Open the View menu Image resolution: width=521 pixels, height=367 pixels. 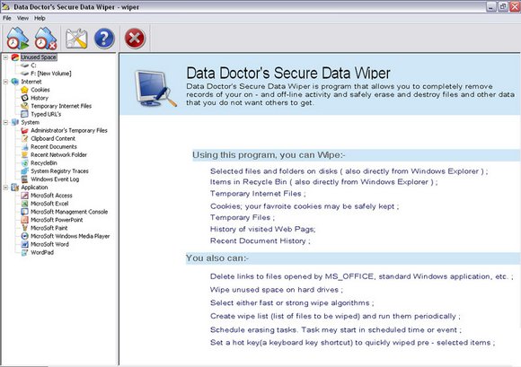tap(22, 18)
